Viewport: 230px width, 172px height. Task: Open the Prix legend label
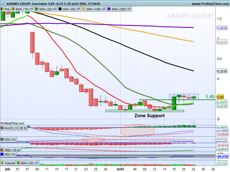coord(7,9)
